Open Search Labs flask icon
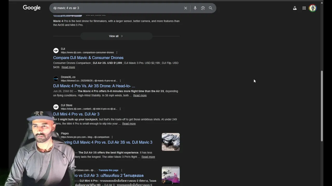 tap(295, 8)
